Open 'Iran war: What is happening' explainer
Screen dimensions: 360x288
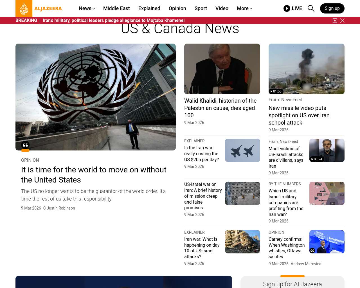(x=202, y=248)
